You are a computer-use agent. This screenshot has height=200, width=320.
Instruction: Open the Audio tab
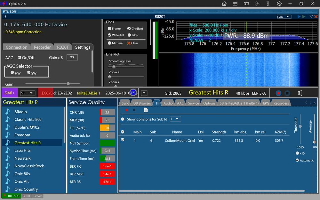[x=168, y=103]
